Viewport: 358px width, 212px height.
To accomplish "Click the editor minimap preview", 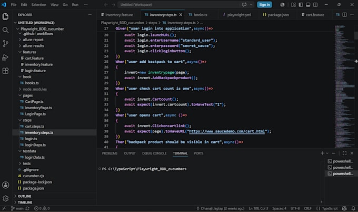I will (344, 86).
